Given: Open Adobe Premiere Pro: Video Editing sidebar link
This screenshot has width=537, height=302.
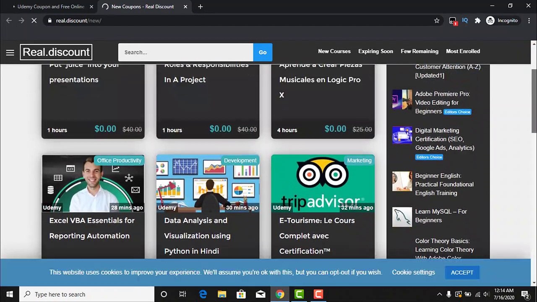Looking at the screenshot, I should [x=442, y=102].
